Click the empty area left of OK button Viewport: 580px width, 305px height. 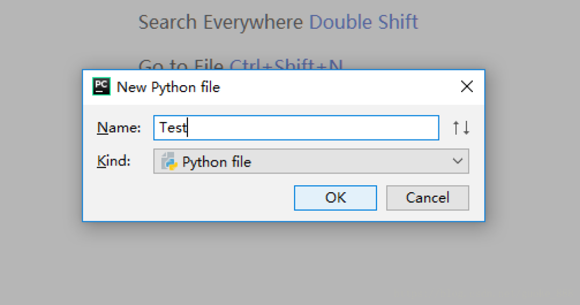[x=188, y=198]
